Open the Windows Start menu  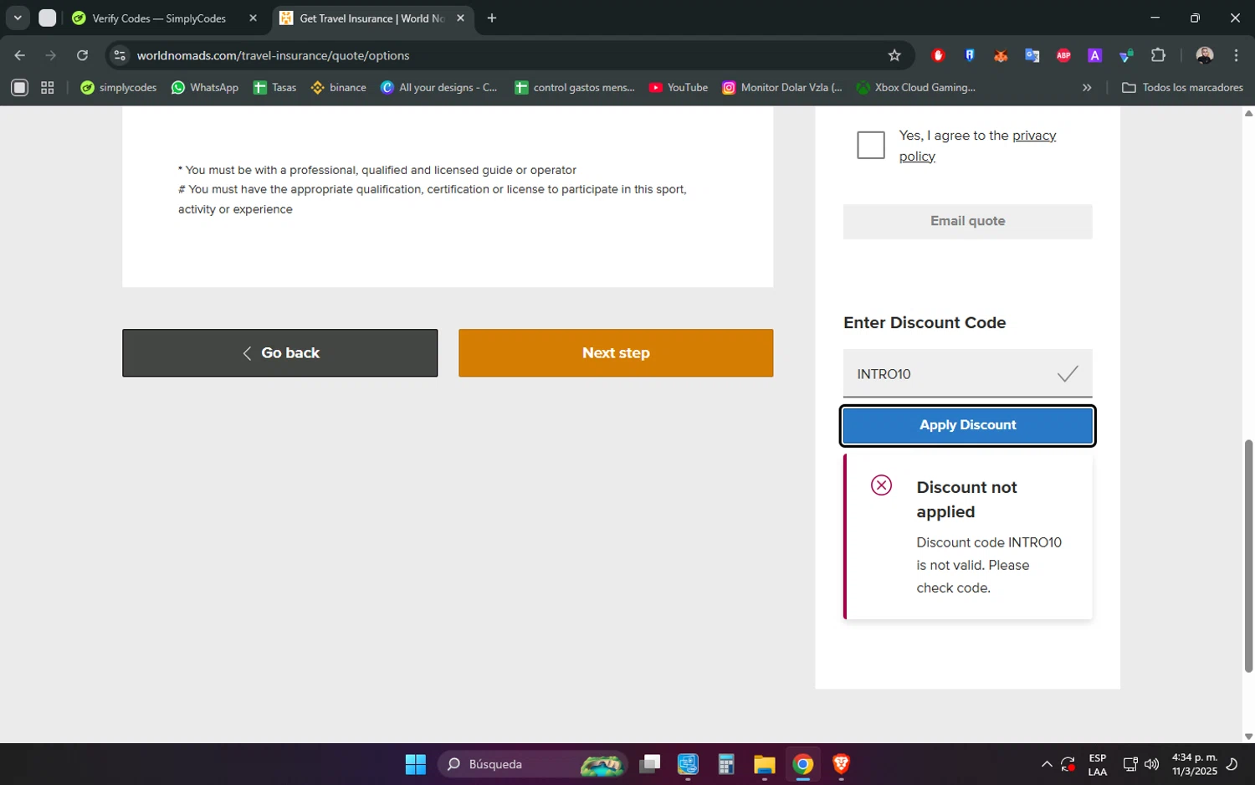click(x=416, y=764)
